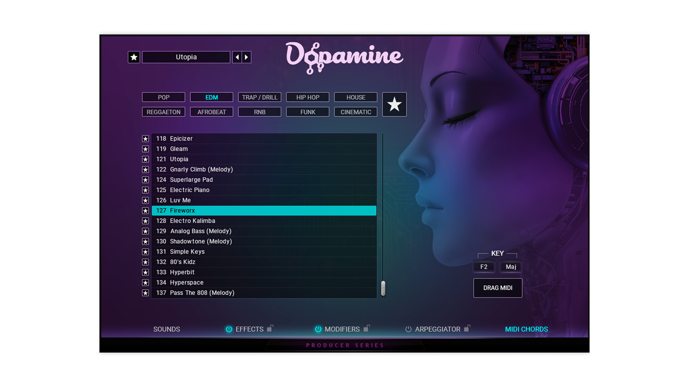Open the Maj scale dropdown
689x387 pixels.
tap(511, 267)
